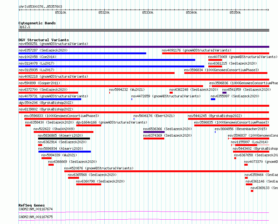Click the 85330k ruler position label

point(148,12)
